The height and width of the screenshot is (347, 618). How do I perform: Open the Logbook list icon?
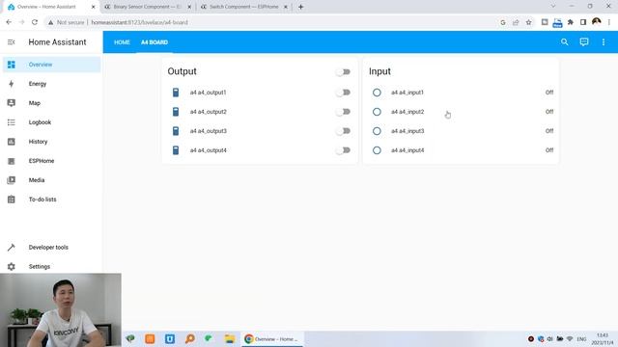(11, 122)
